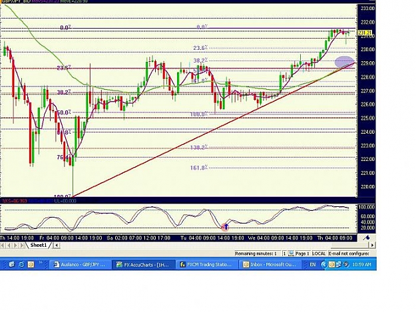Click the last tray icon before the clock

(345, 264)
